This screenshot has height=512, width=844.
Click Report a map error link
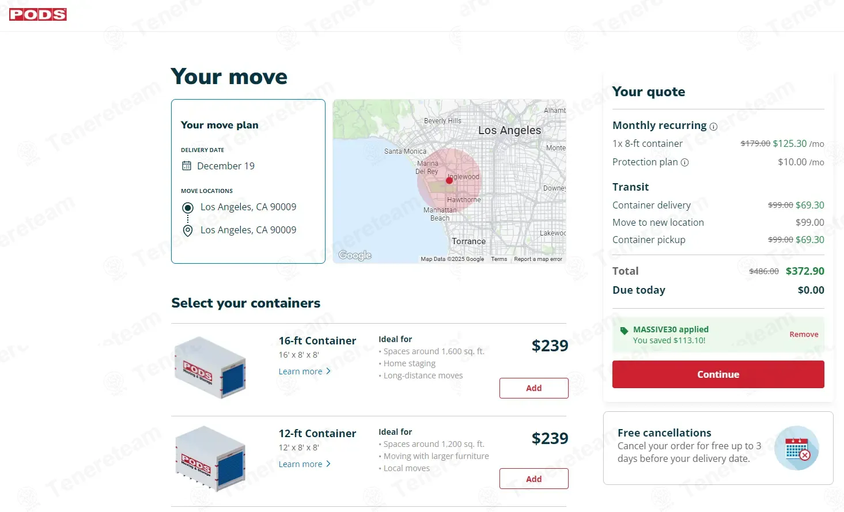tap(538, 259)
